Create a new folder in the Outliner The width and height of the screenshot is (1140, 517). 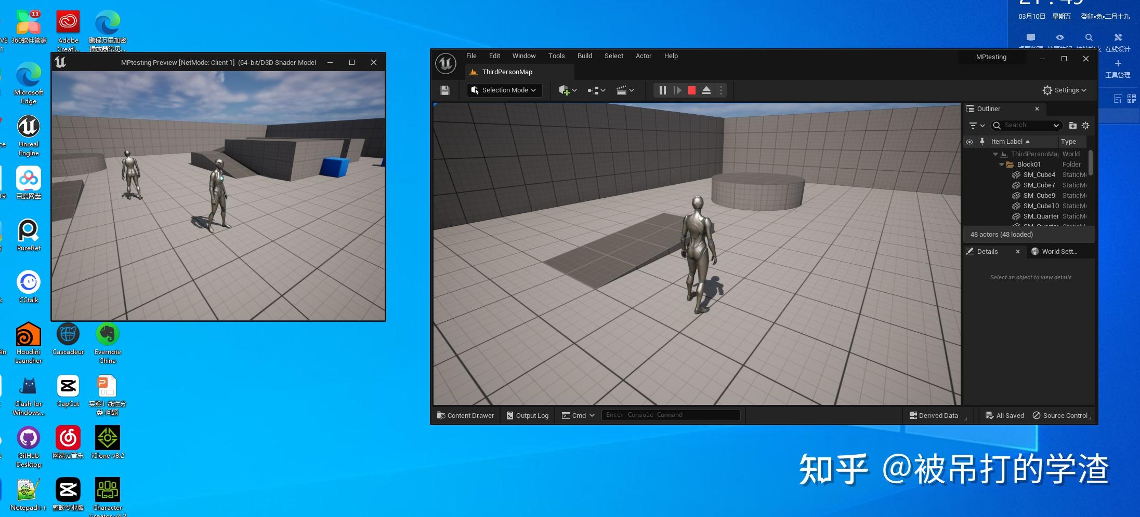[x=1072, y=126]
